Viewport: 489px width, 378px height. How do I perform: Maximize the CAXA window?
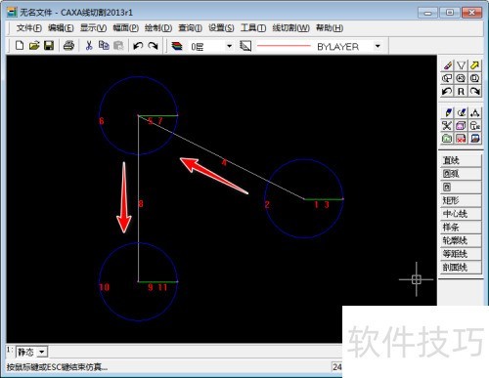[x=450, y=13]
